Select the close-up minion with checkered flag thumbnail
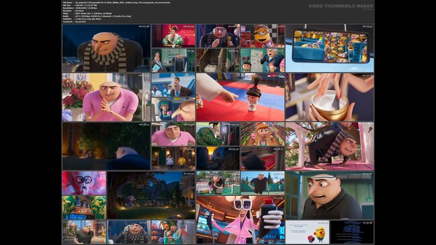This screenshot has width=436, height=245. (x=263, y=36)
